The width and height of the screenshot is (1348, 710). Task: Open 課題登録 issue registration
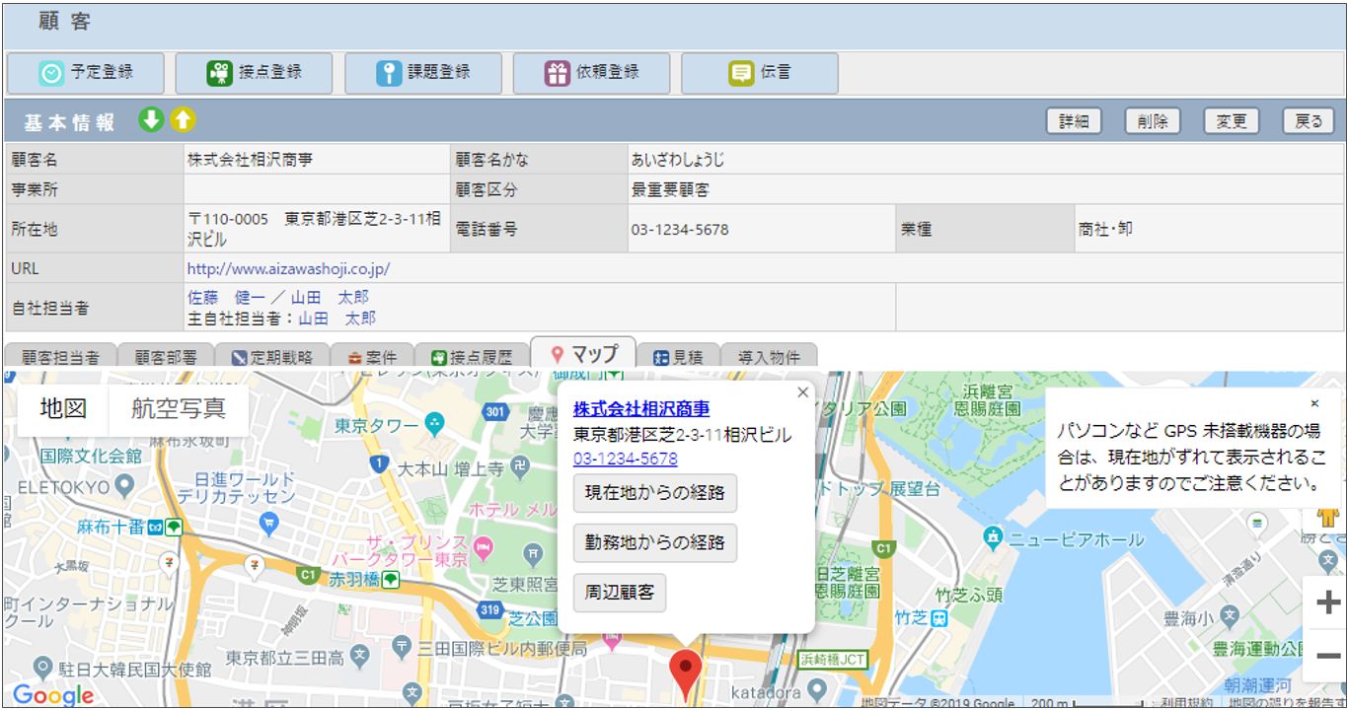[423, 73]
